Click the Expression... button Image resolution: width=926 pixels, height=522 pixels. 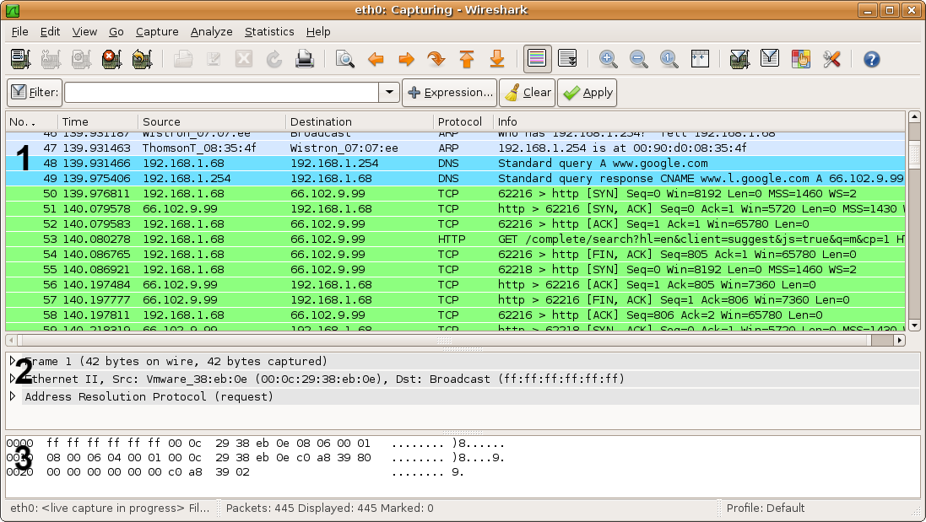(x=449, y=93)
